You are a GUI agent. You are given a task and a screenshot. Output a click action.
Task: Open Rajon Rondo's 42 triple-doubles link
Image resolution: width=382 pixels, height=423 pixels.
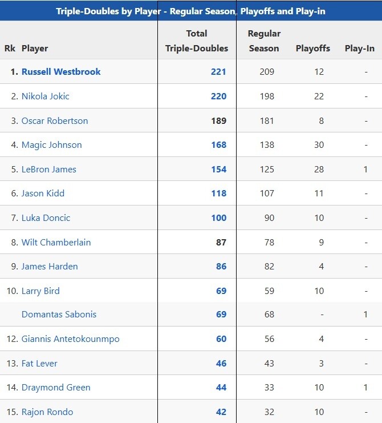221,412
